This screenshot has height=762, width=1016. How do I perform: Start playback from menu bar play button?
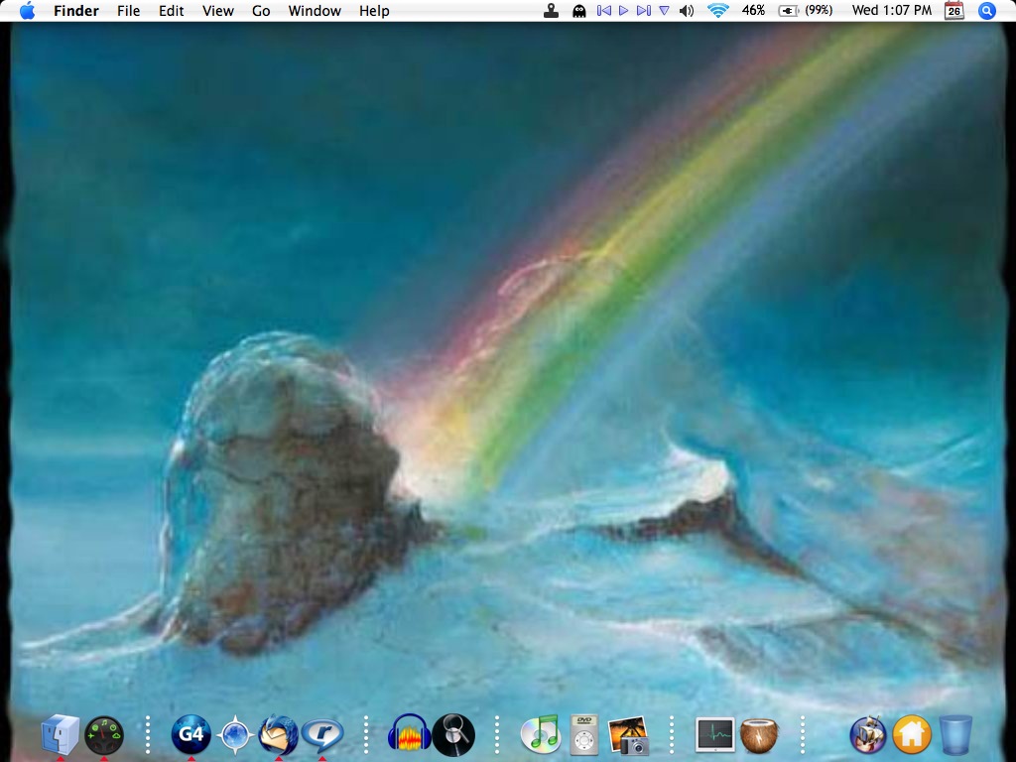(623, 10)
